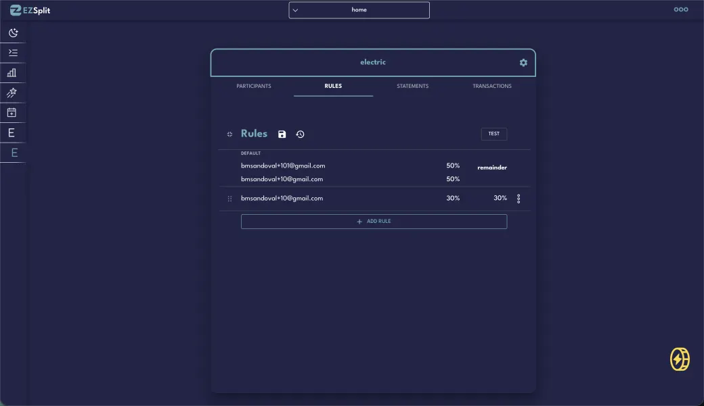Grab the drag handle of the 30% rule
704x406 pixels.
(229, 199)
